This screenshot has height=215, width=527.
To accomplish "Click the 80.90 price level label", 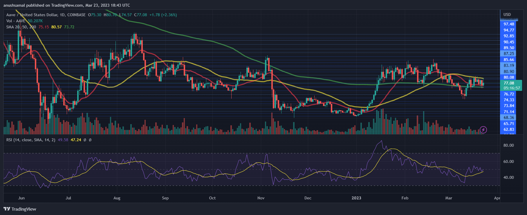I will (x=509, y=71).
